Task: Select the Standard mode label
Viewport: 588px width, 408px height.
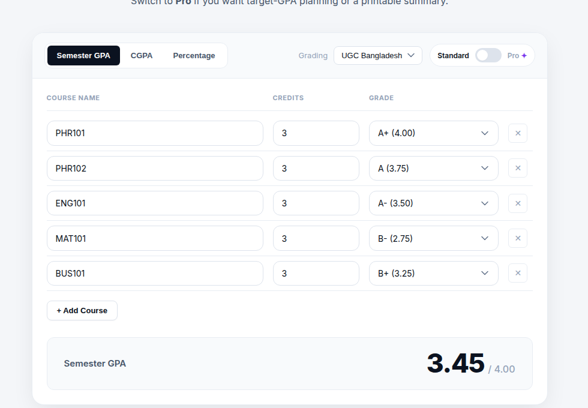Action: click(x=453, y=55)
